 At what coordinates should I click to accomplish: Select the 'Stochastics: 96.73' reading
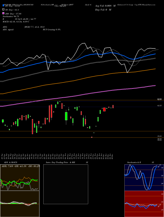click(x=10, y=16)
